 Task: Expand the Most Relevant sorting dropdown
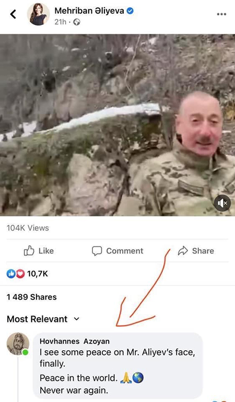pos(43,319)
